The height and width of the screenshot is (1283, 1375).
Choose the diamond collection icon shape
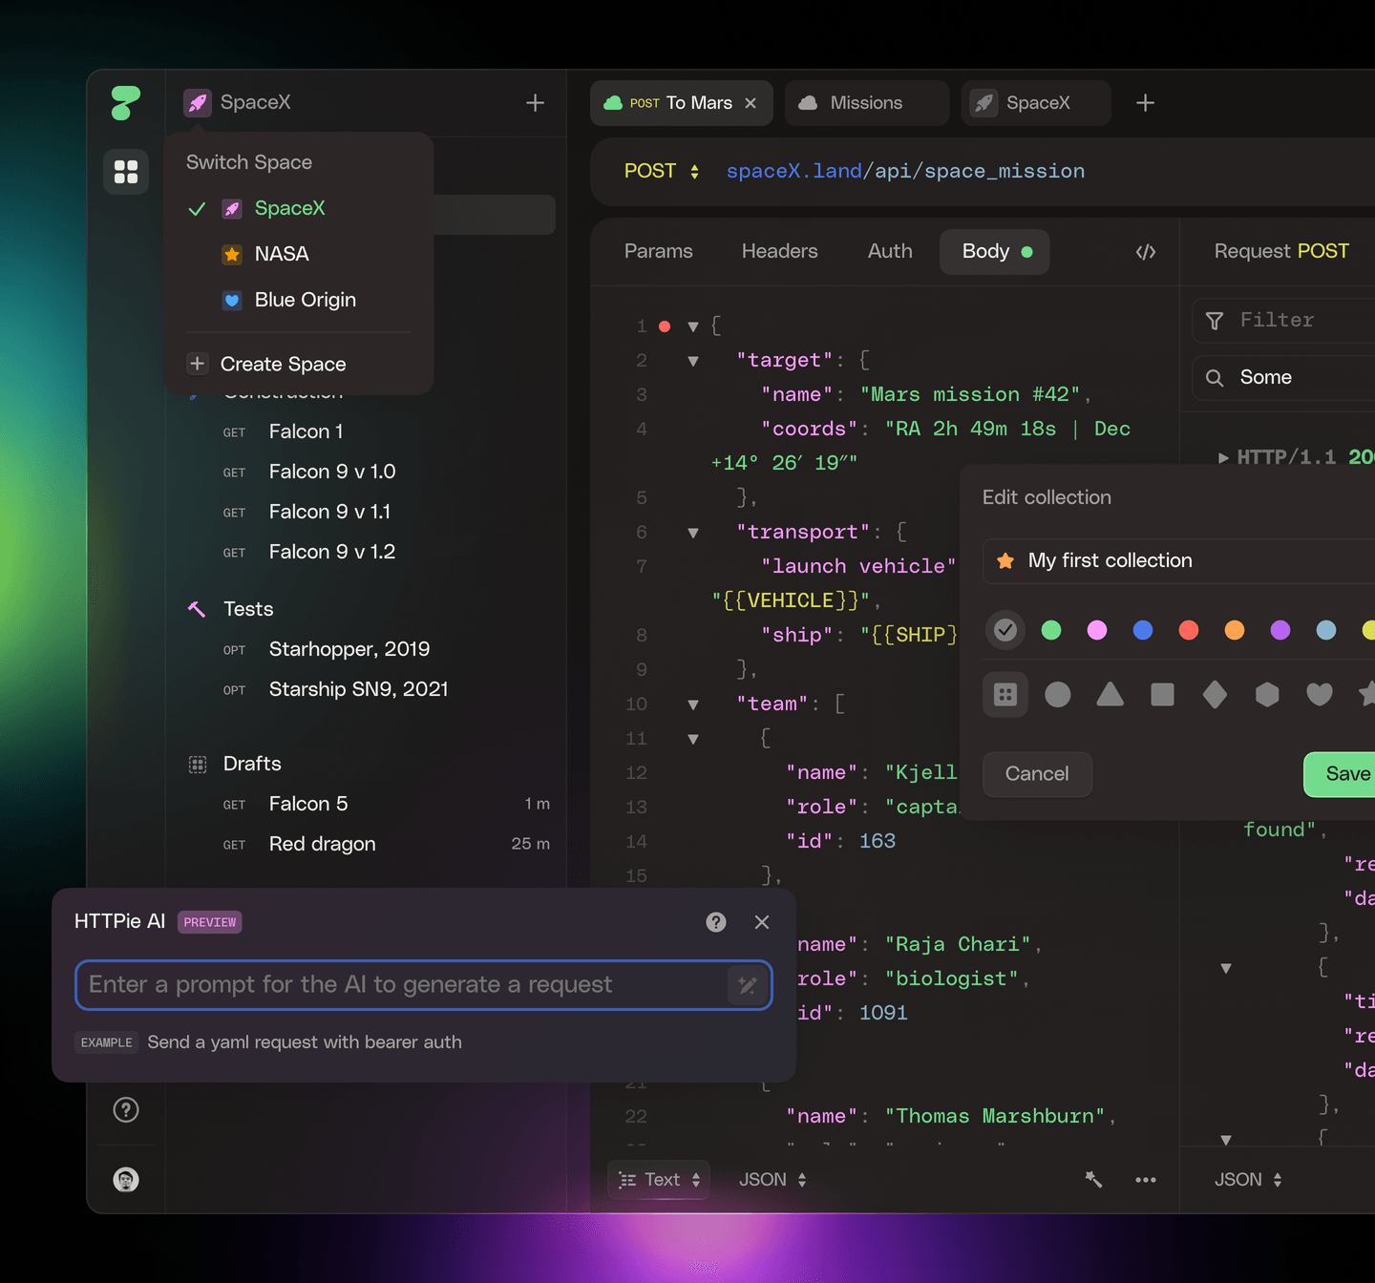[x=1215, y=694]
